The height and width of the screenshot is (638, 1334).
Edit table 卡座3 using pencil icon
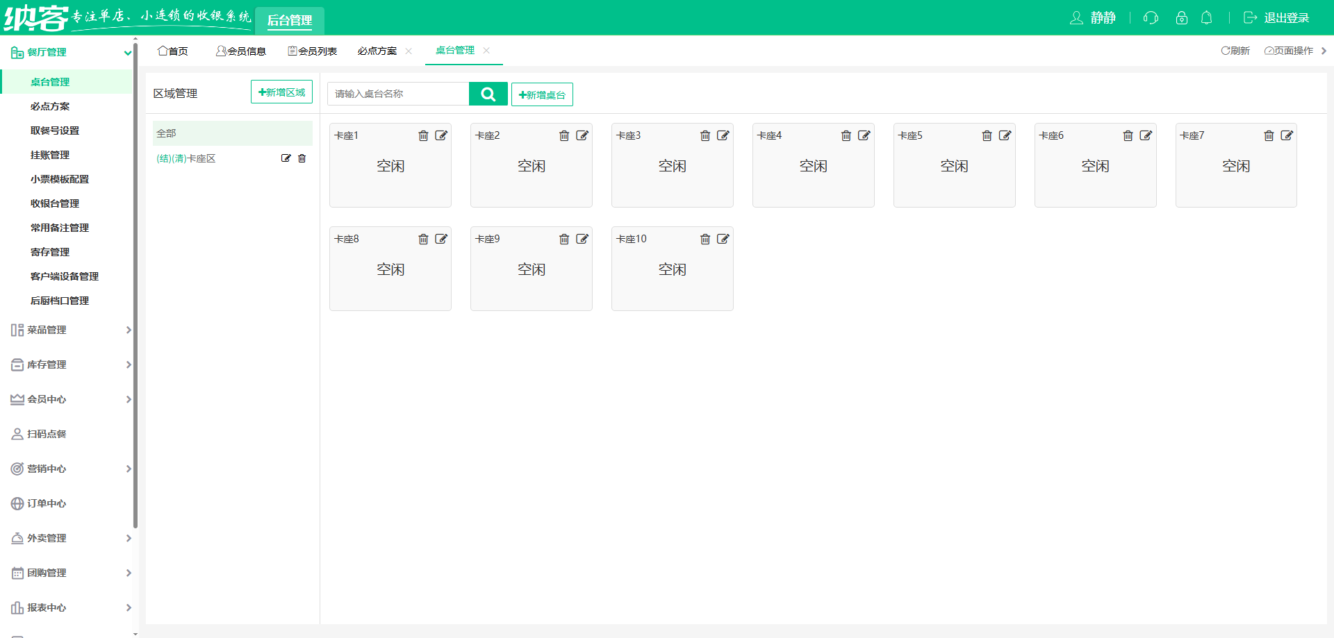point(723,136)
